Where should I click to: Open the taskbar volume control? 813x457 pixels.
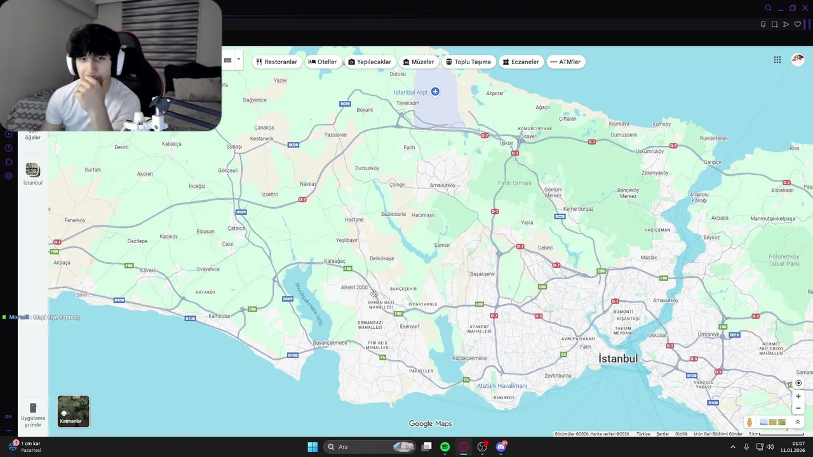click(x=770, y=447)
